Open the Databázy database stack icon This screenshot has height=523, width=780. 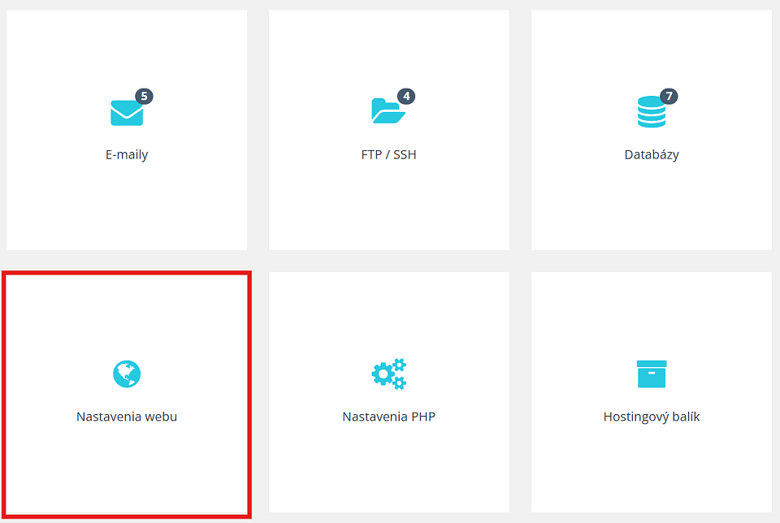(x=651, y=112)
